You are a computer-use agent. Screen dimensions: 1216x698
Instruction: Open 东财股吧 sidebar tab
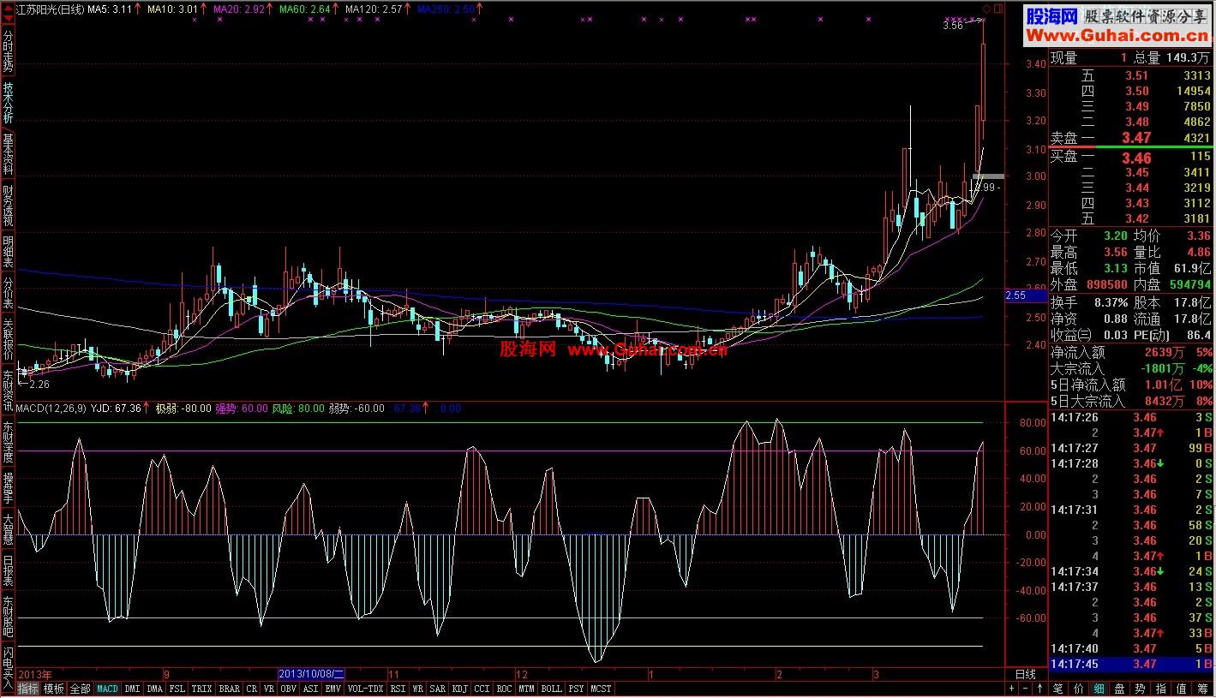tap(8, 617)
